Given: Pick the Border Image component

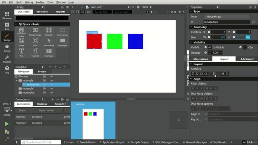Looking at the screenshot, I should click(x=35, y=32).
